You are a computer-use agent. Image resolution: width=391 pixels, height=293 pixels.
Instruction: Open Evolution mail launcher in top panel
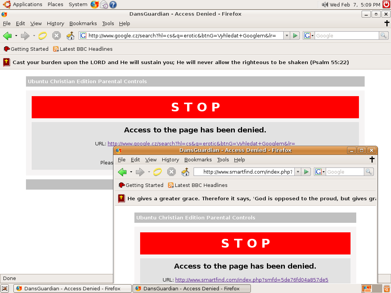tap(104, 5)
